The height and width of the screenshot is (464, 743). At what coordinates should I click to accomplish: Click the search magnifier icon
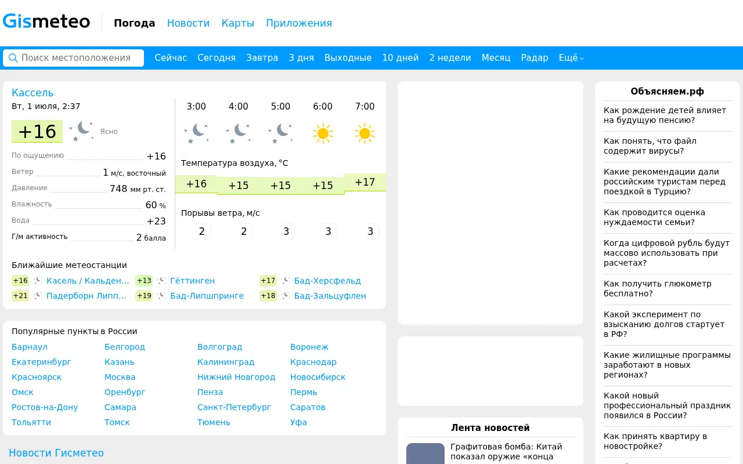(x=13, y=58)
